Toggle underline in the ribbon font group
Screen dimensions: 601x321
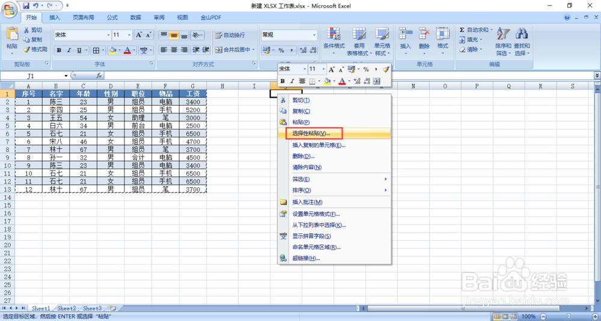79,50
